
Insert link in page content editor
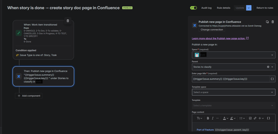coord(255,118)
